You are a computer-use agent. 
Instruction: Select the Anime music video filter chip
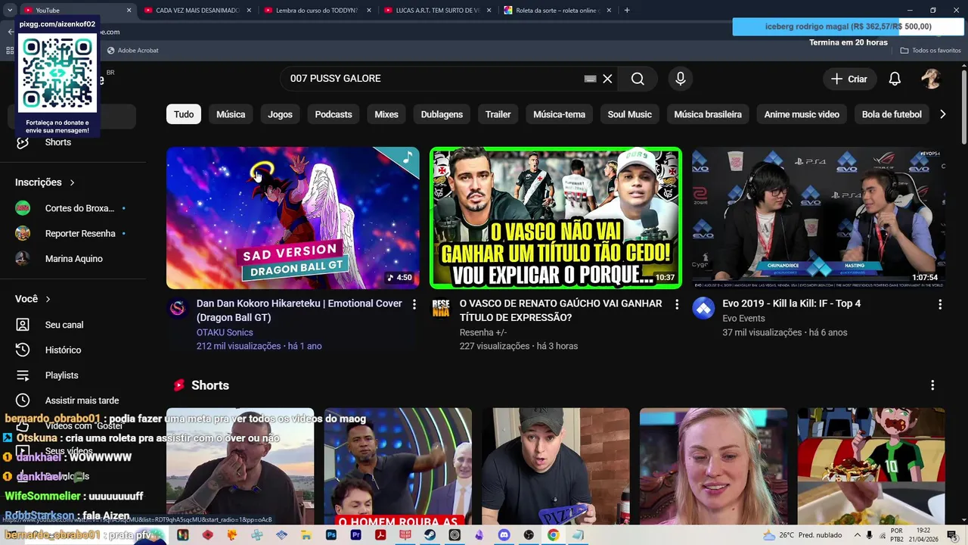tap(802, 114)
